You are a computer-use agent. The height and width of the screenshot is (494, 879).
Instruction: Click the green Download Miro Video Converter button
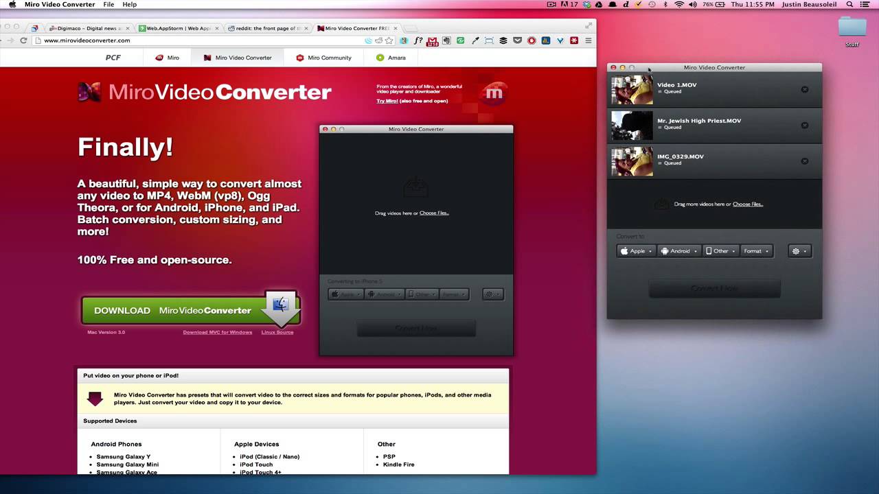(x=191, y=310)
